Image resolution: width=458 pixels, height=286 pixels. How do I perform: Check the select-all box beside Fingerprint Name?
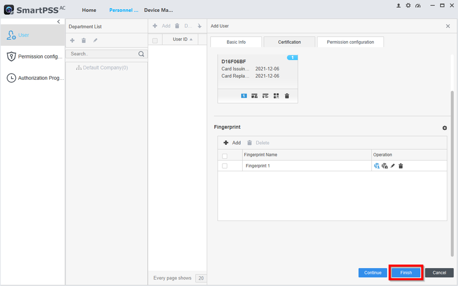225,155
